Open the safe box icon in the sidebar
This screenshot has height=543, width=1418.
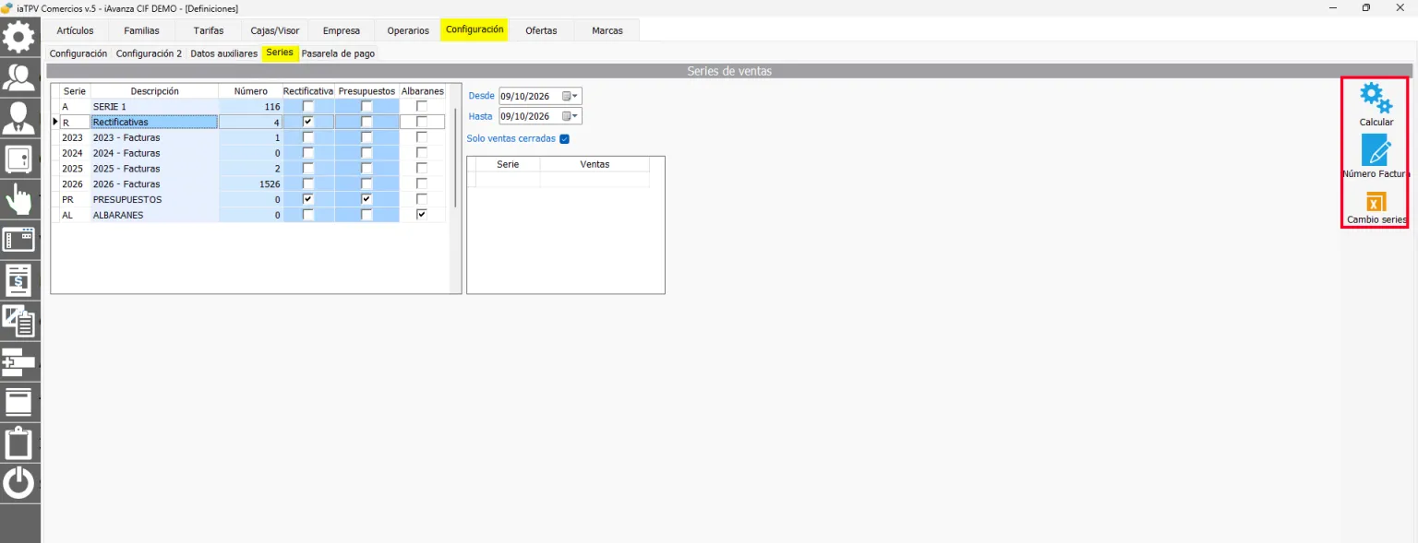point(19,159)
